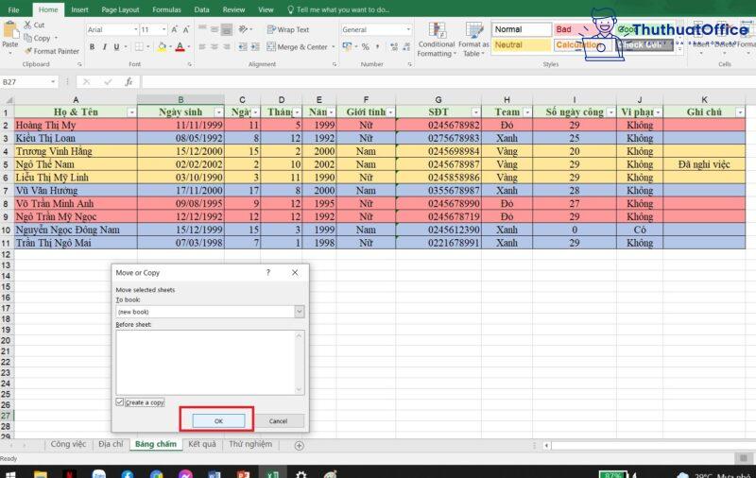Click the Copy icon in Clipboard
This screenshot has height=478, width=756.
click(28, 38)
